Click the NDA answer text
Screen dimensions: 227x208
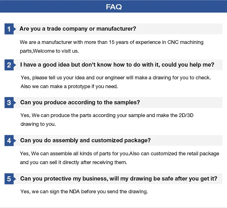click(84, 192)
